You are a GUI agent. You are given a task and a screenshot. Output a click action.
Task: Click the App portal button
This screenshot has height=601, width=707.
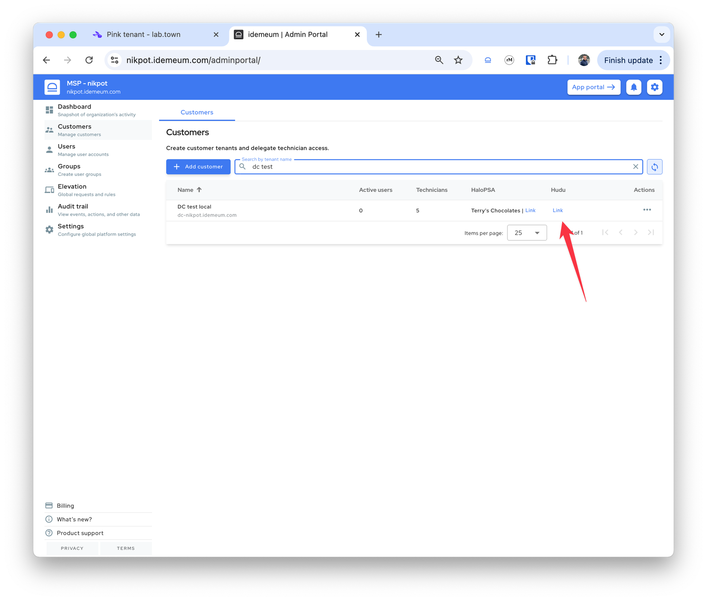[x=594, y=87]
